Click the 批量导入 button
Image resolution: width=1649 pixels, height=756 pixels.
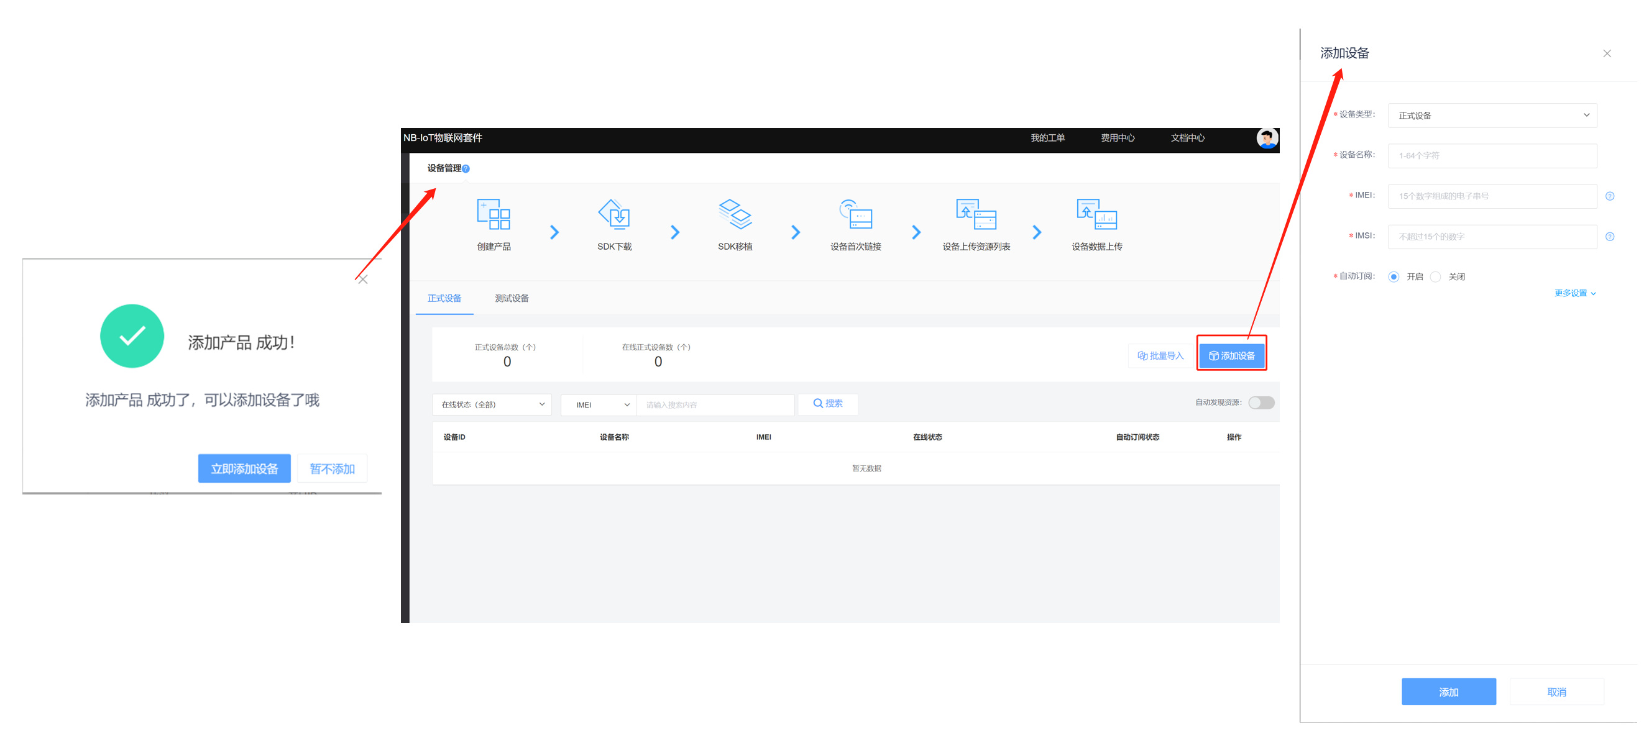pyautogui.click(x=1159, y=355)
